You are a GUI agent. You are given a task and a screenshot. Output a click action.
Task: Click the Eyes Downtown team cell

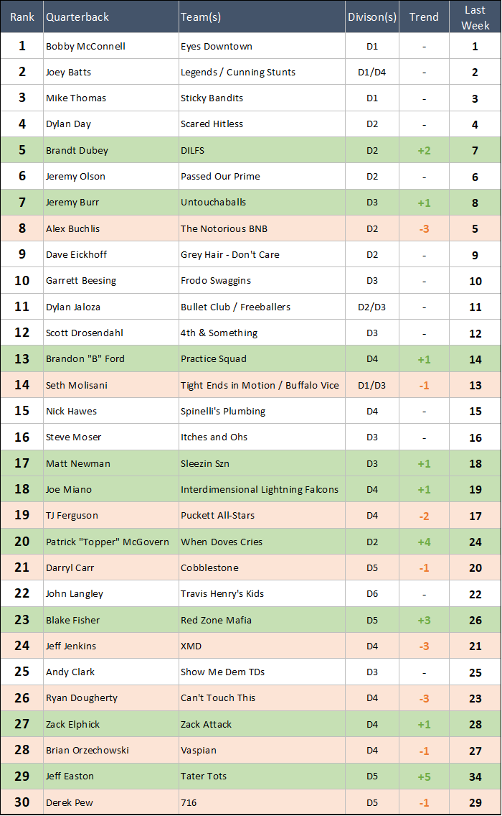coord(217,47)
